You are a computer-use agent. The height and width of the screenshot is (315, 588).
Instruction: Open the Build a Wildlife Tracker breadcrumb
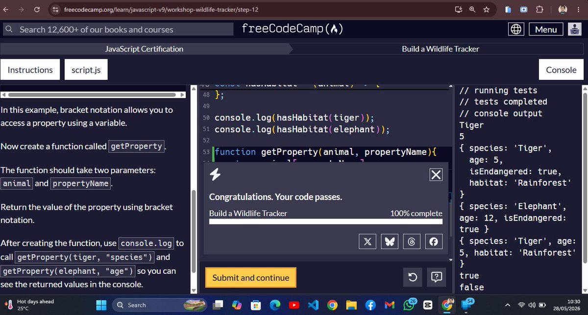(x=440, y=49)
